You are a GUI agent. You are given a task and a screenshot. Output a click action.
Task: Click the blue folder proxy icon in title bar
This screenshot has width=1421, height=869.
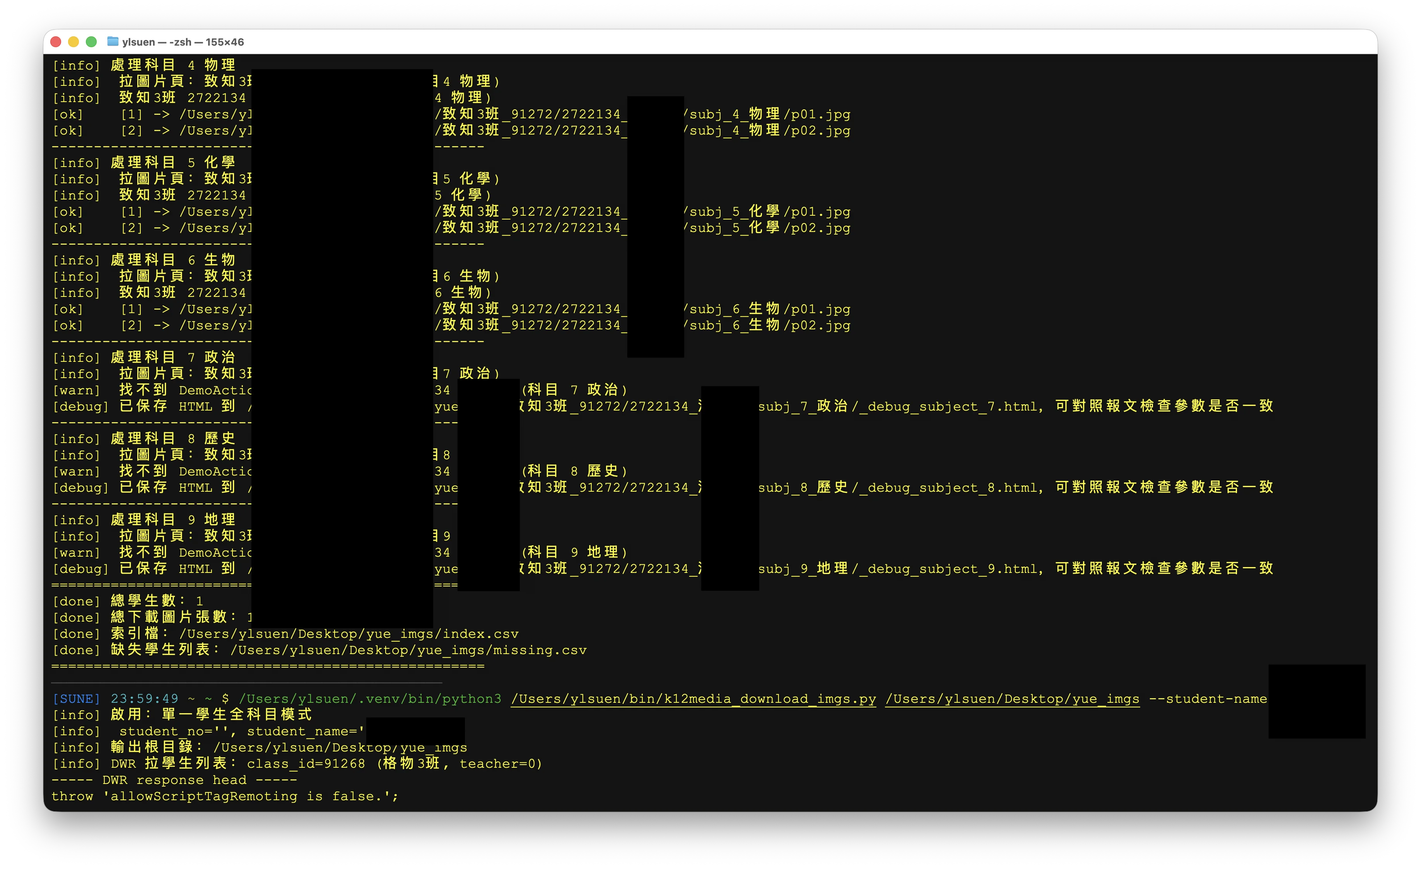pos(113,41)
